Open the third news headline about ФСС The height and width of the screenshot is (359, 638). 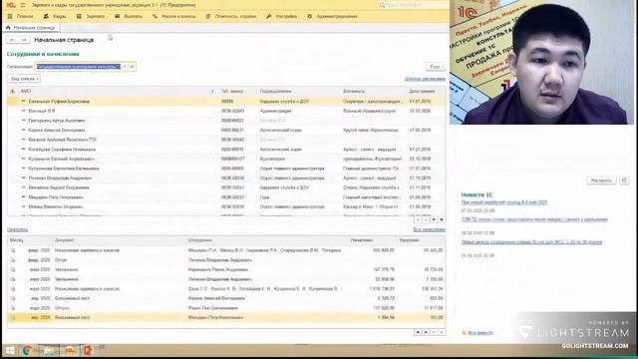point(531,241)
